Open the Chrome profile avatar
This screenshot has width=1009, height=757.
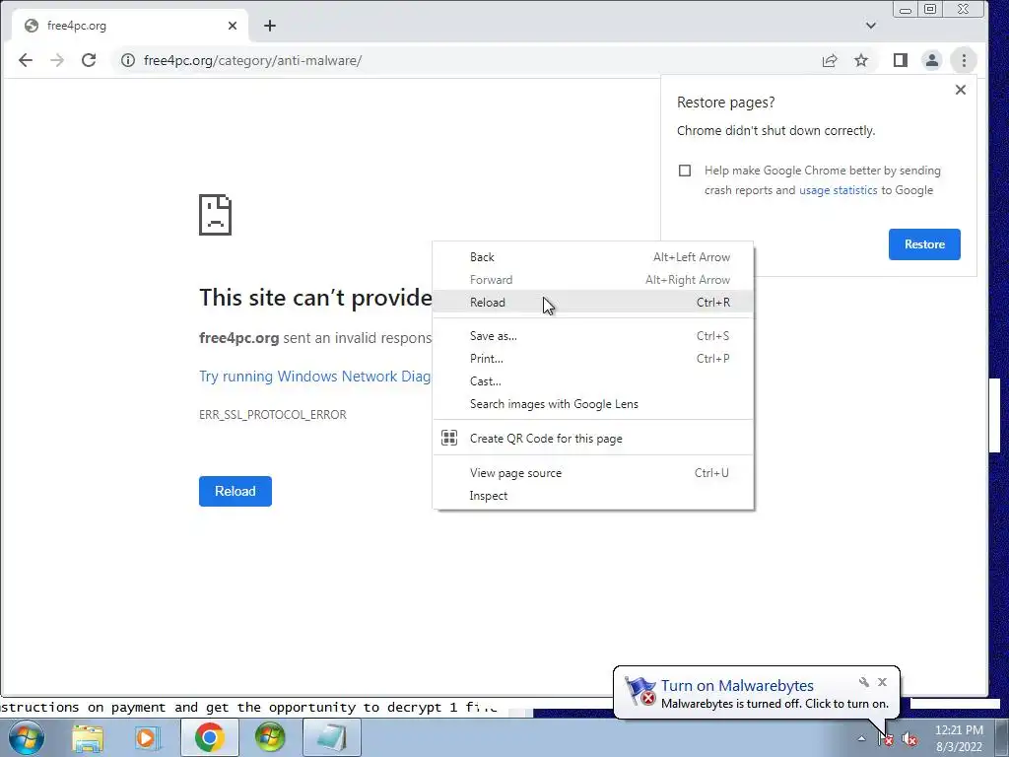pos(932,60)
